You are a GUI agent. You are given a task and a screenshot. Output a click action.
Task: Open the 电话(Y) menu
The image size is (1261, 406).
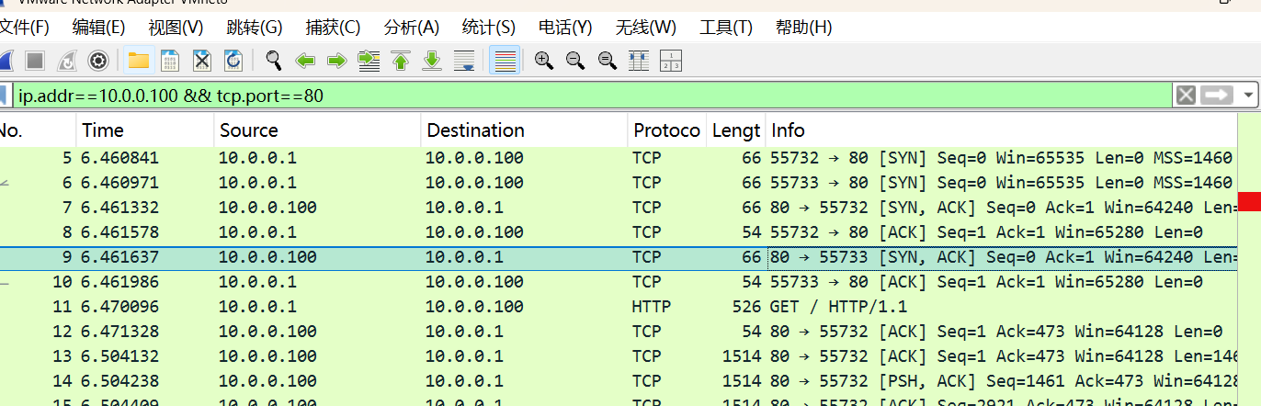click(565, 27)
